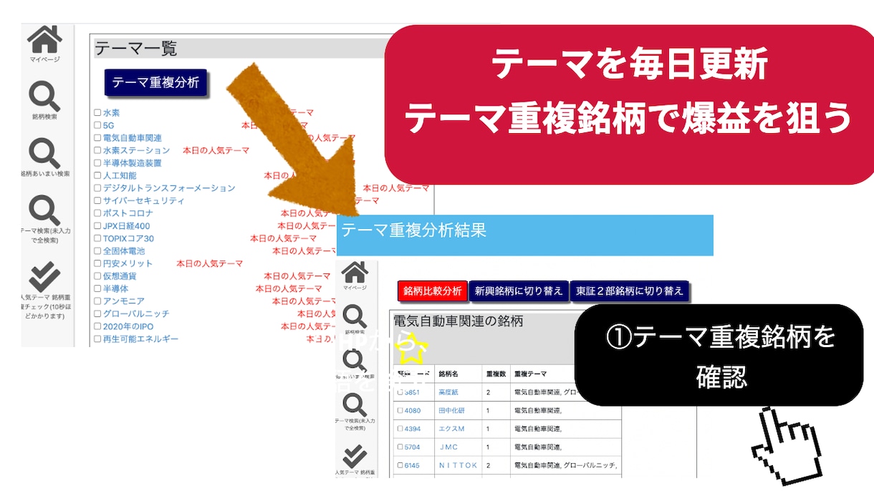Tick the checkbox for 水素

coord(97,113)
